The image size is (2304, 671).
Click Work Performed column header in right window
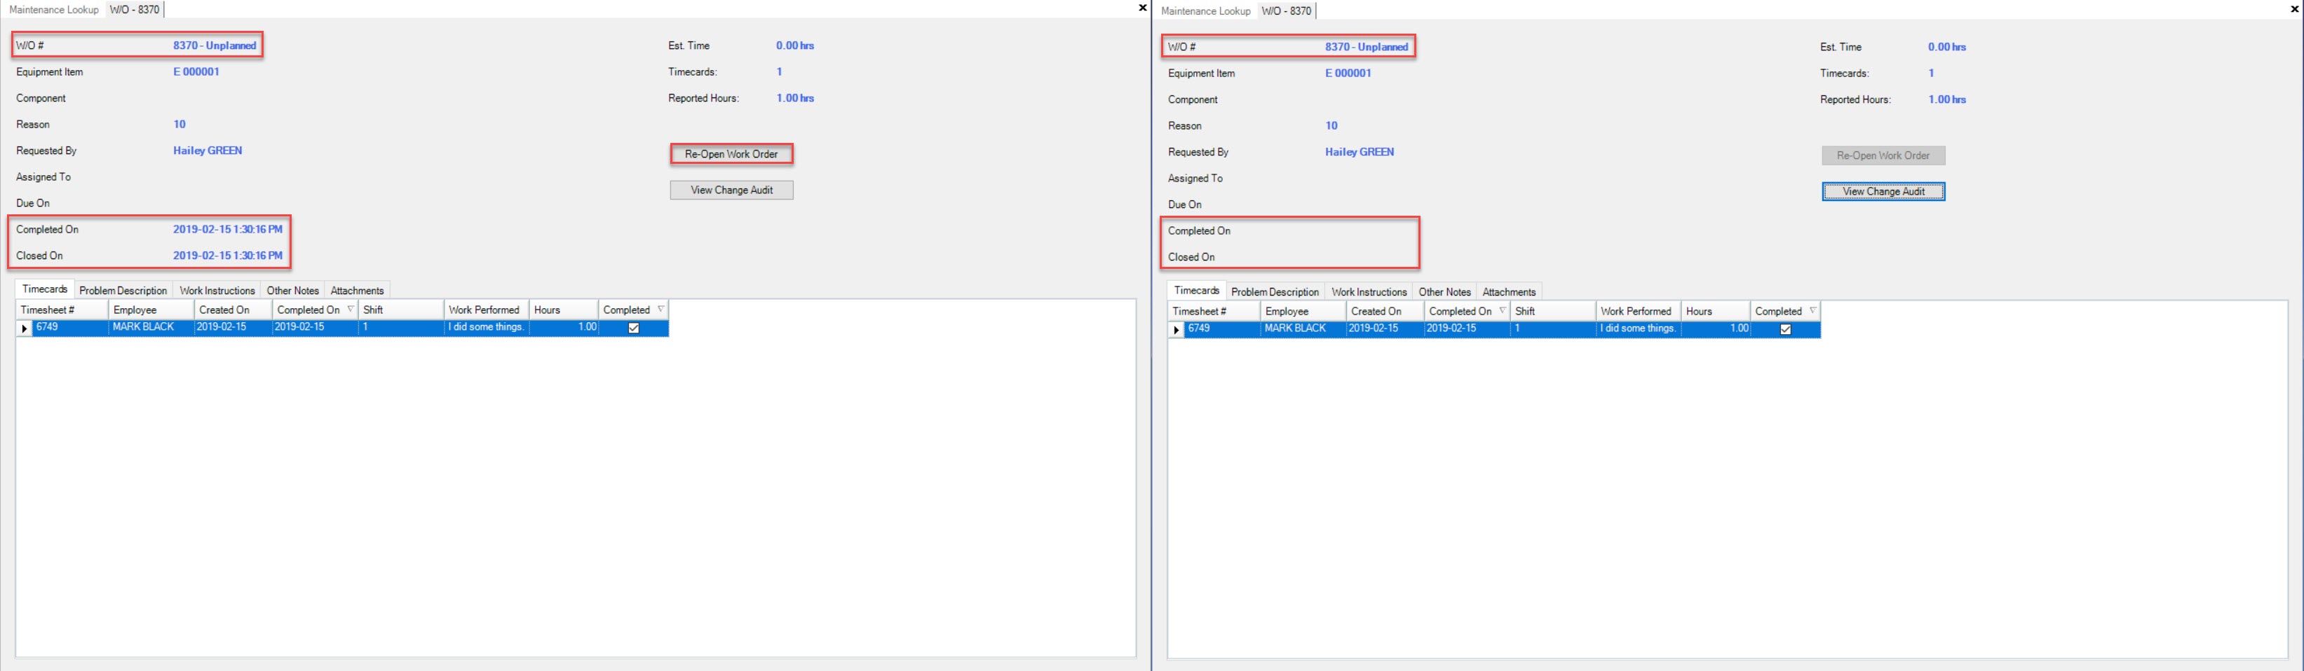point(1639,312)
